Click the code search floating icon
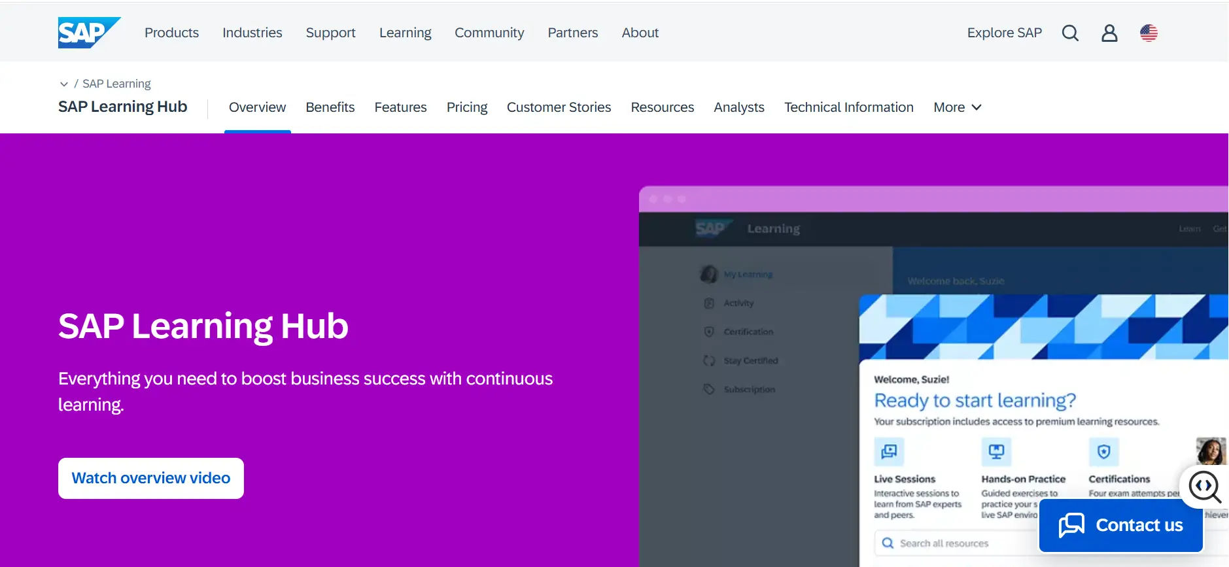The width and height of the screenshot is (1229, 567). (1205, 487)
